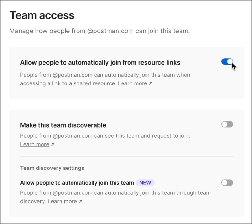Click external-link arrow beside team discovery Learn more
The width and height of the screenshot is (252, 224).
point(81,202)
